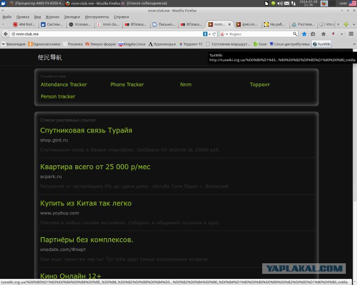
Task: Open the bookmarks list icon
Action: coord(313,34)
